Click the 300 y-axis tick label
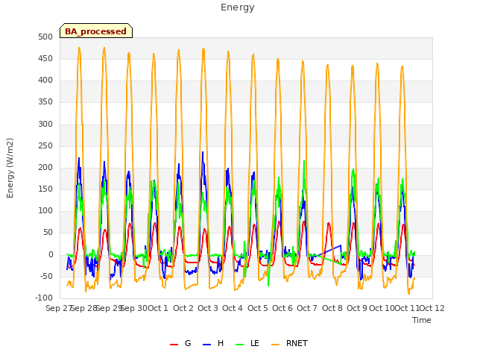 coord(45,124)
